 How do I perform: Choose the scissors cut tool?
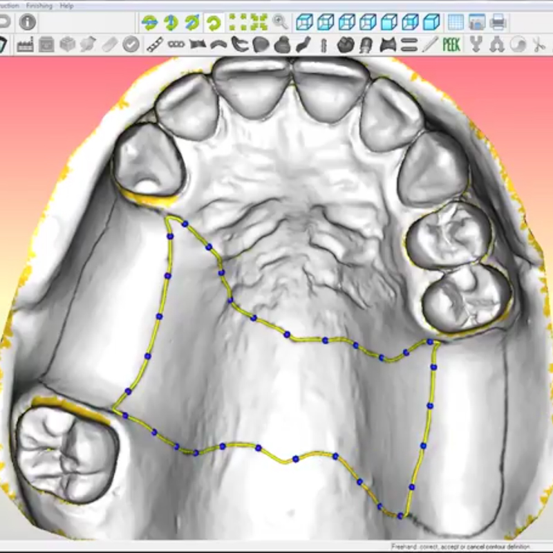coord(538,46)
